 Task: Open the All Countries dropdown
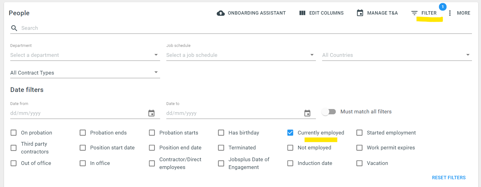point(397,55)
